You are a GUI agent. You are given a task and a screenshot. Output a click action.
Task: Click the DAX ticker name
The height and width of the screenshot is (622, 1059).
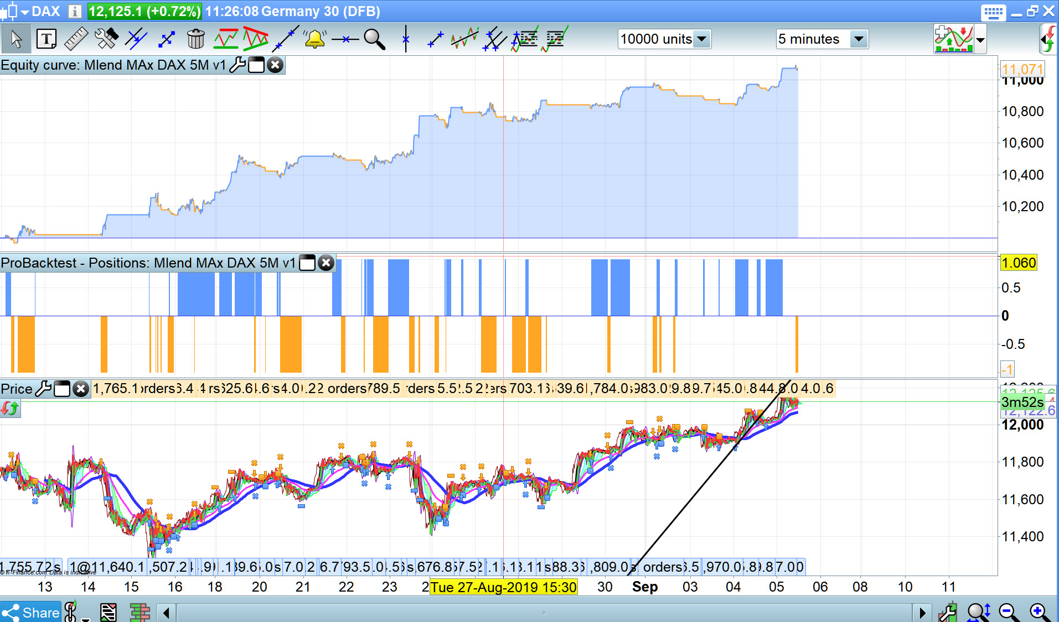click(46, 11)
